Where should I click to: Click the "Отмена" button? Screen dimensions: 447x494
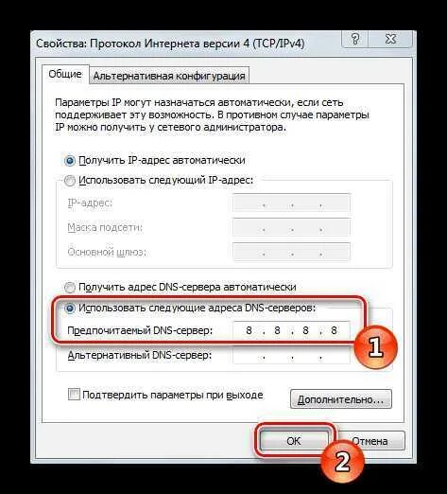tap(370, 441)
